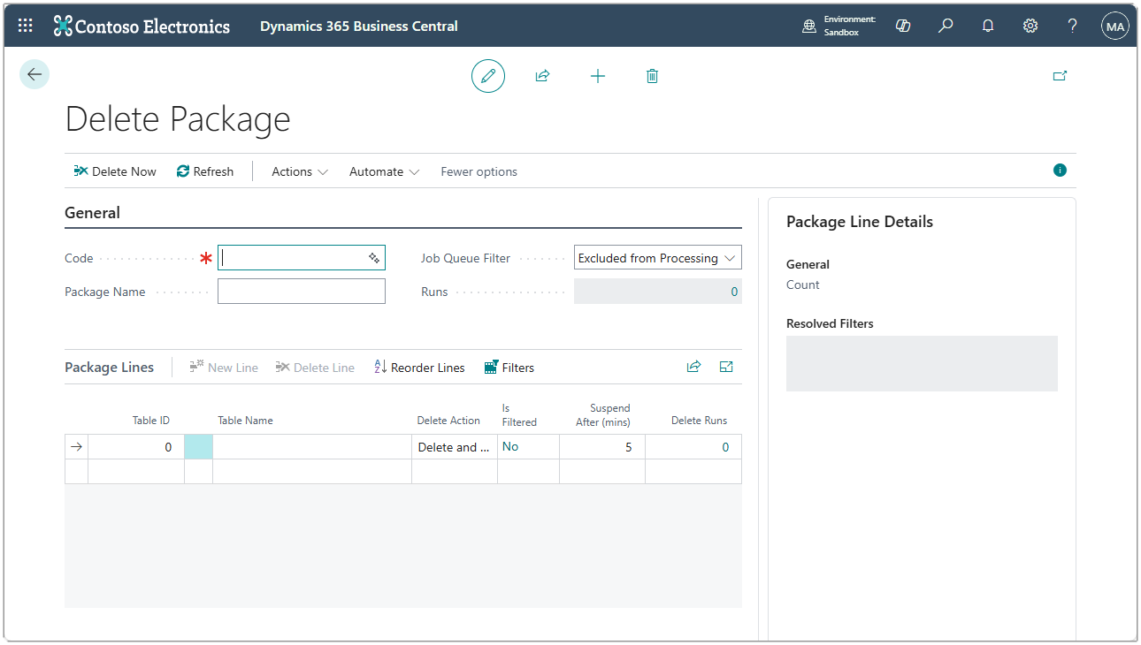This screenshot has height=645, width=1141.
Task: Click the share icon in page header
Action: tap(542, 76)
